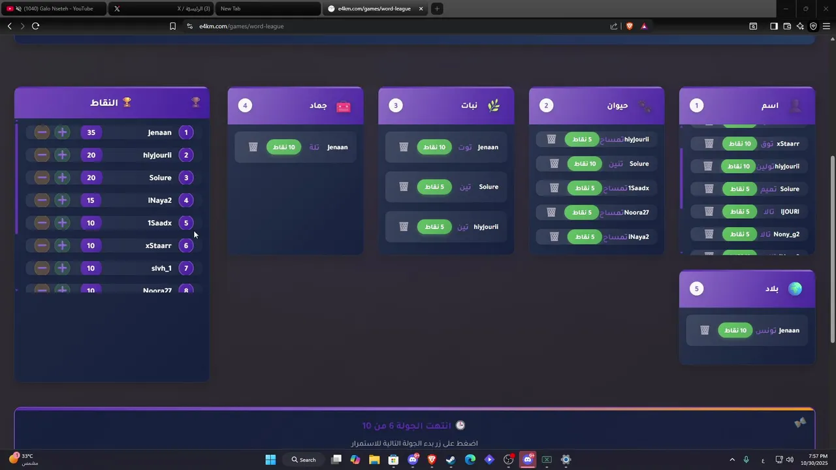Image resolution: width=836 pixels, height=470 pixels.
Task: Go back to previous page
Action: point(9,26)
